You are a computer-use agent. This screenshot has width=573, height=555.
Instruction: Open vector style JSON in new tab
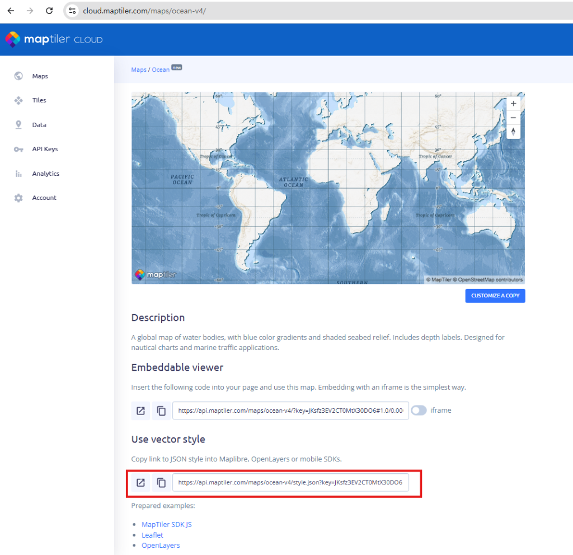pyautogui.click(x=140, y=483)
